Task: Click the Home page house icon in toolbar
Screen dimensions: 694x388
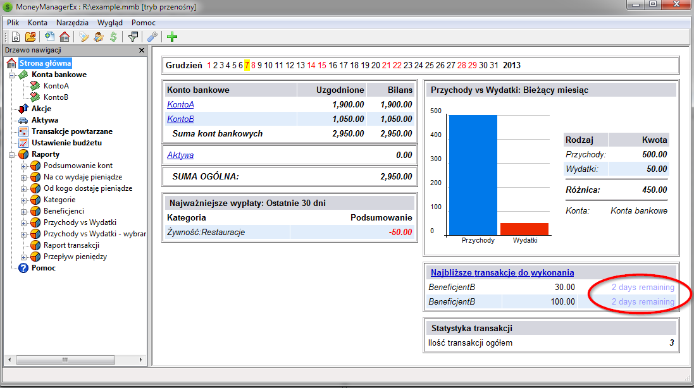Action: 64,37
